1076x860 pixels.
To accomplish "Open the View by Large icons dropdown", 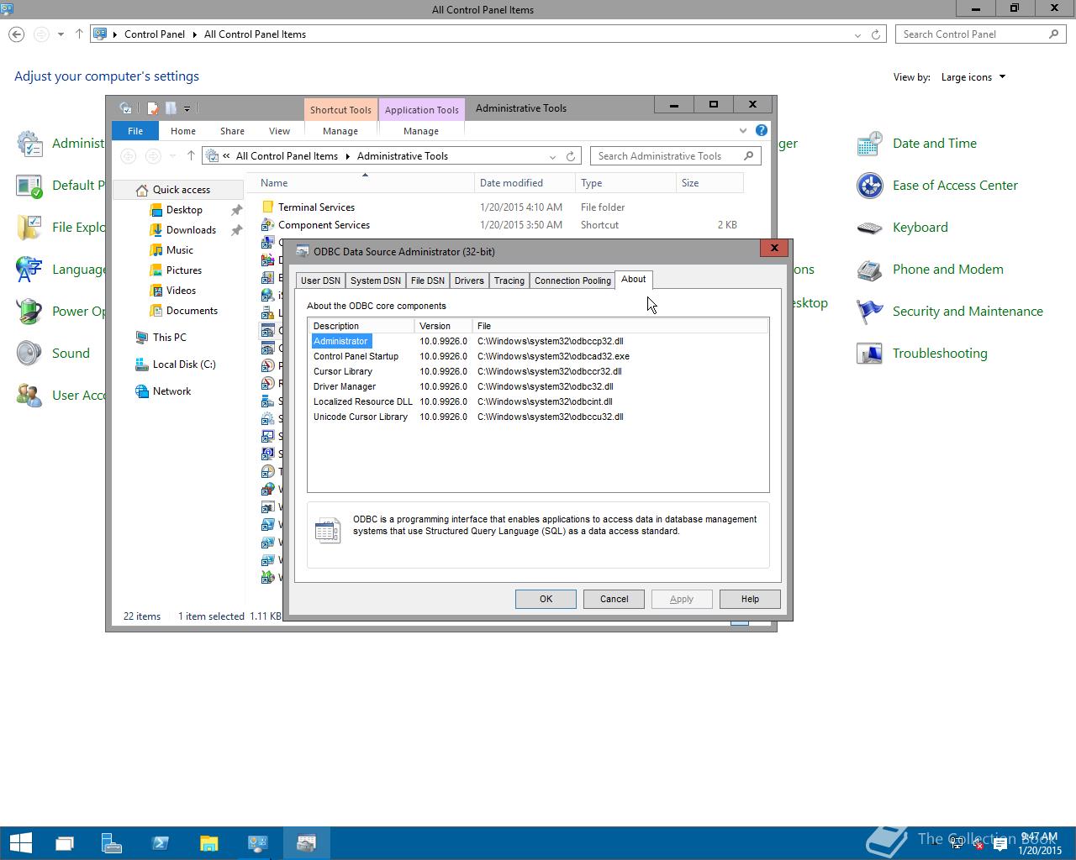I will (973, 77).
